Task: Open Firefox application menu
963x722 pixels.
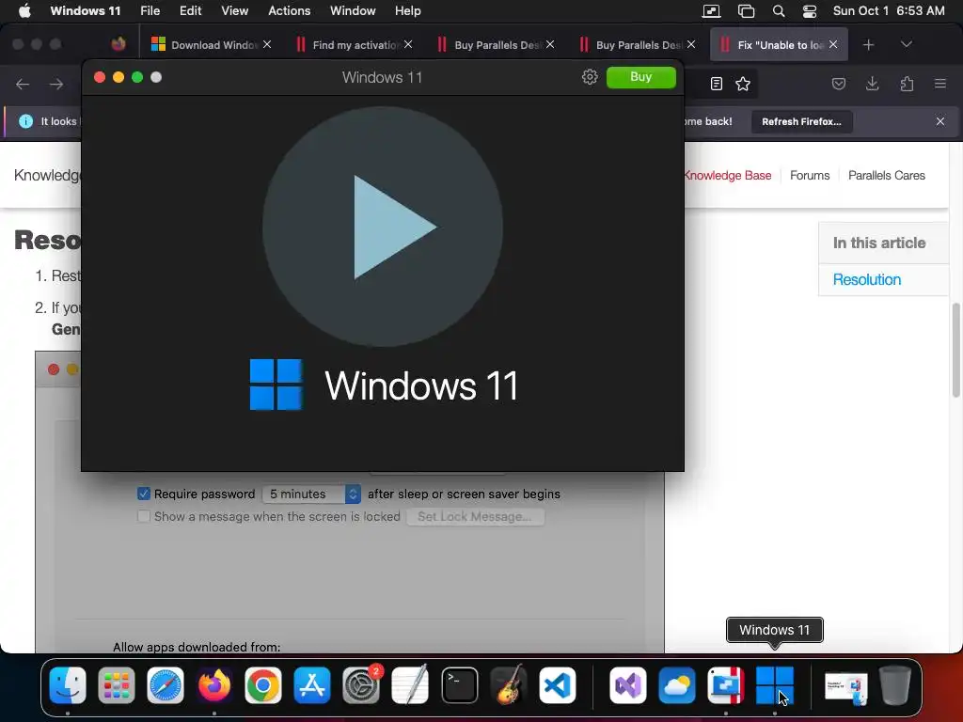Action: (x=939, y=84)
